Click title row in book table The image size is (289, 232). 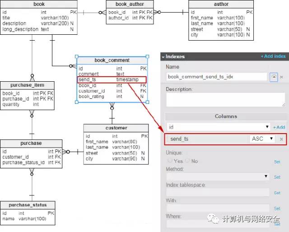tap(39, 18)
